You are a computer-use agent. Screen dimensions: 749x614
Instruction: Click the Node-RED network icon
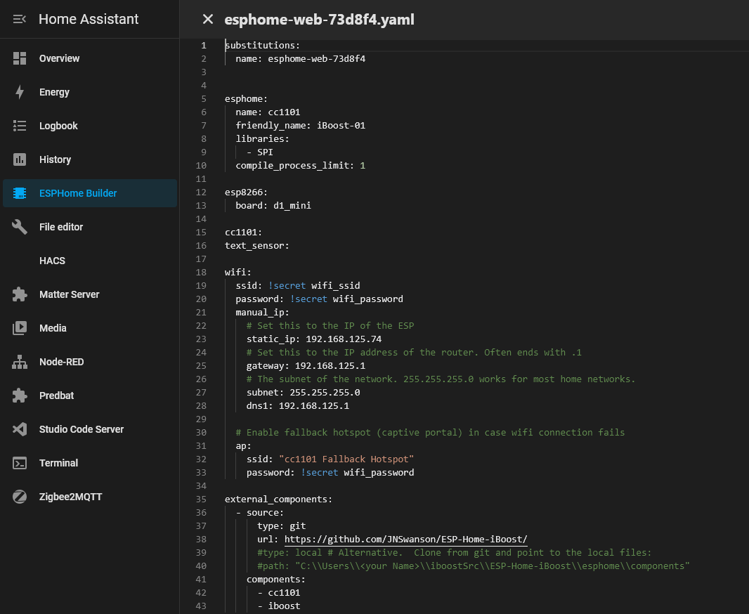coord(20,362)
